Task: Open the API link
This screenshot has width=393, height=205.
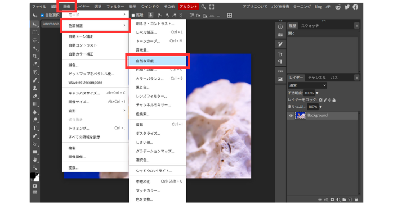Action: [329, 7]
